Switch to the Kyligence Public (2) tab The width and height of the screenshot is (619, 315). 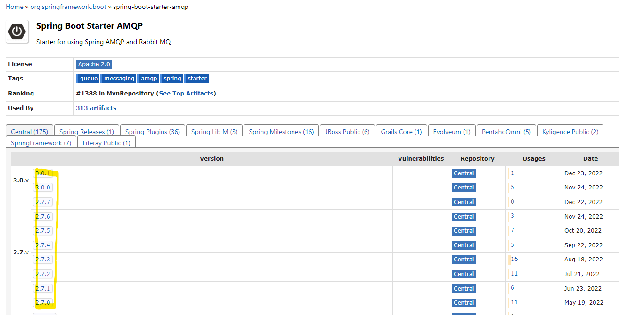tap(570, 132)
